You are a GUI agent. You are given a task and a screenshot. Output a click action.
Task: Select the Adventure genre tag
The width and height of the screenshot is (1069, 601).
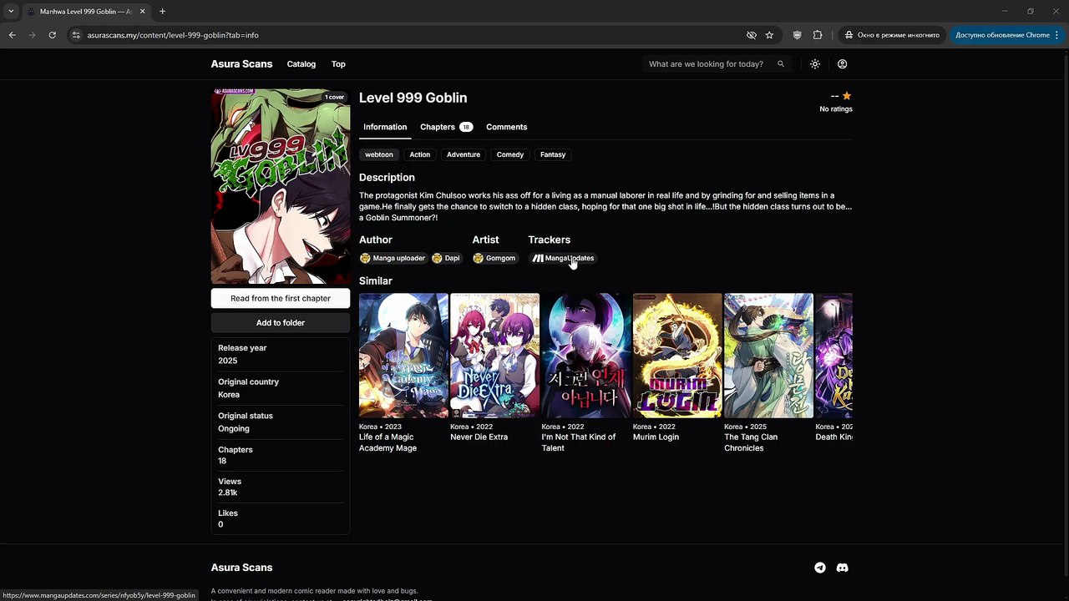pyautogui.click(x=464, y=154)
